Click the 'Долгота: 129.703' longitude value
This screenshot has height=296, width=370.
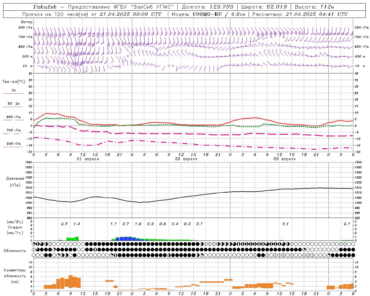coord(208,7)
